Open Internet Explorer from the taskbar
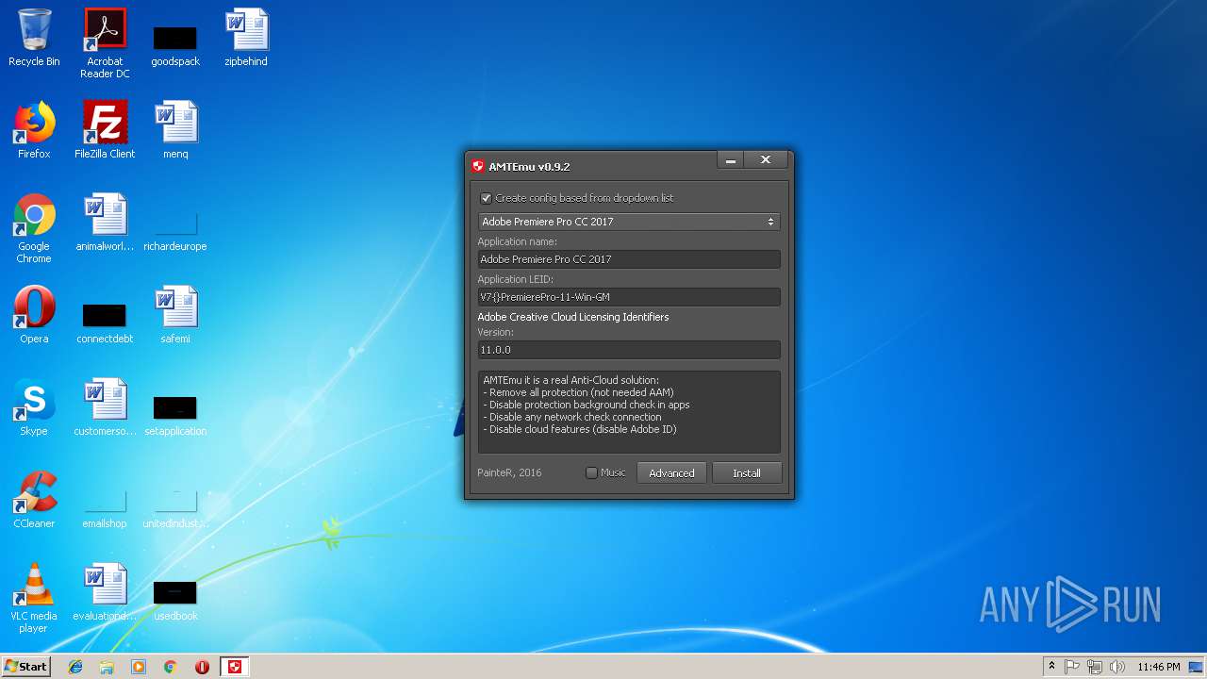The image size is (1207, 679). tap(75, 667)
